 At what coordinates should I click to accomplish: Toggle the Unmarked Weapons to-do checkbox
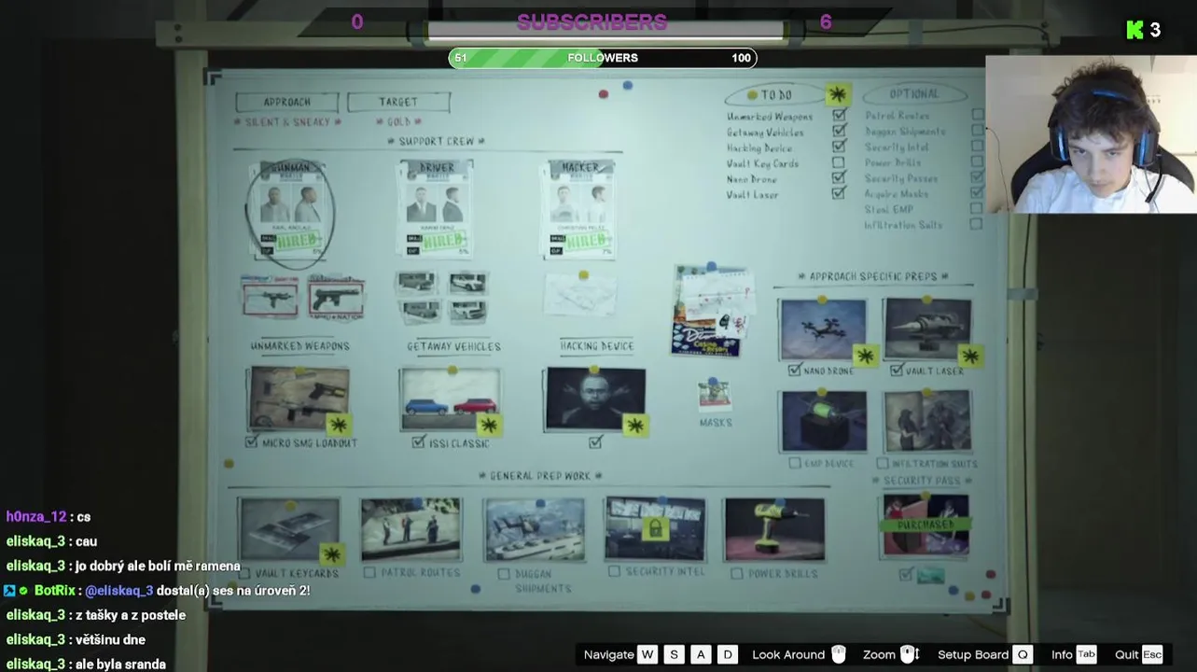pos(839,116)
